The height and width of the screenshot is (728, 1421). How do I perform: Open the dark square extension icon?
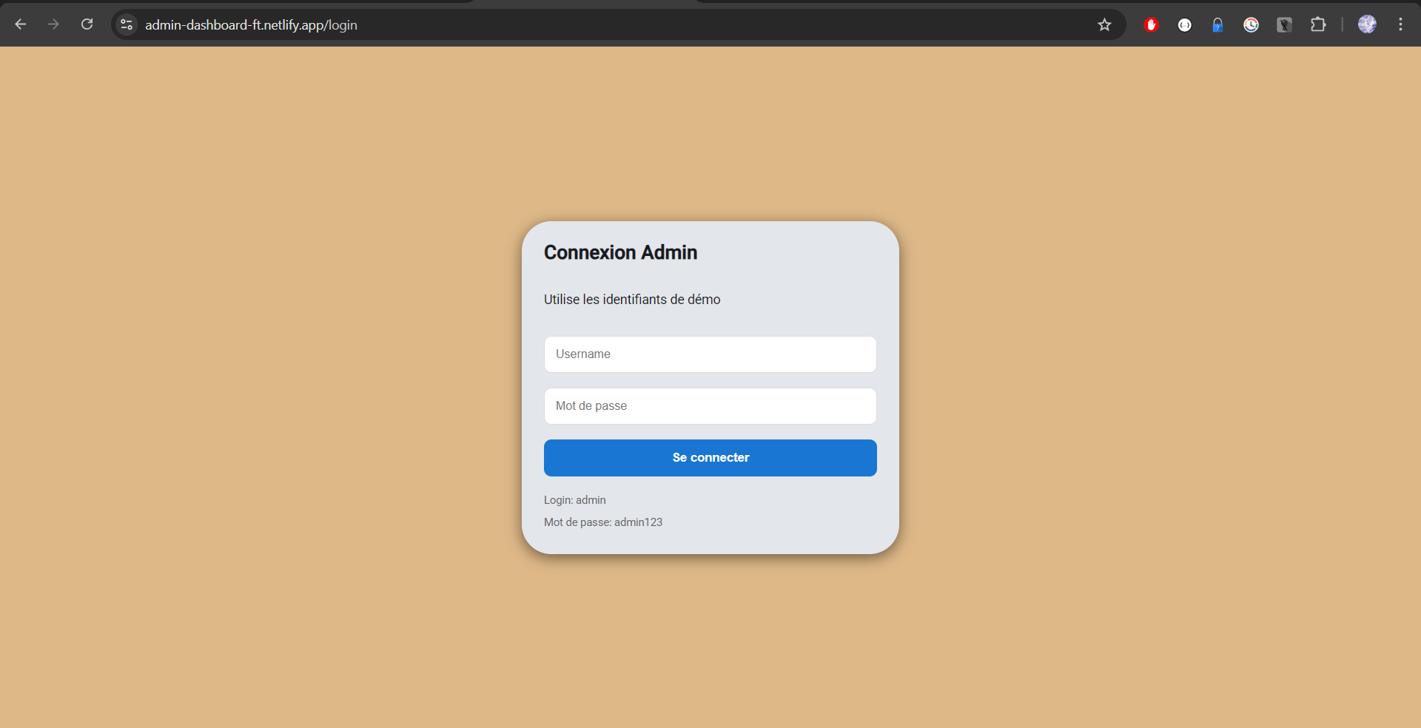tap(1284, 24)
